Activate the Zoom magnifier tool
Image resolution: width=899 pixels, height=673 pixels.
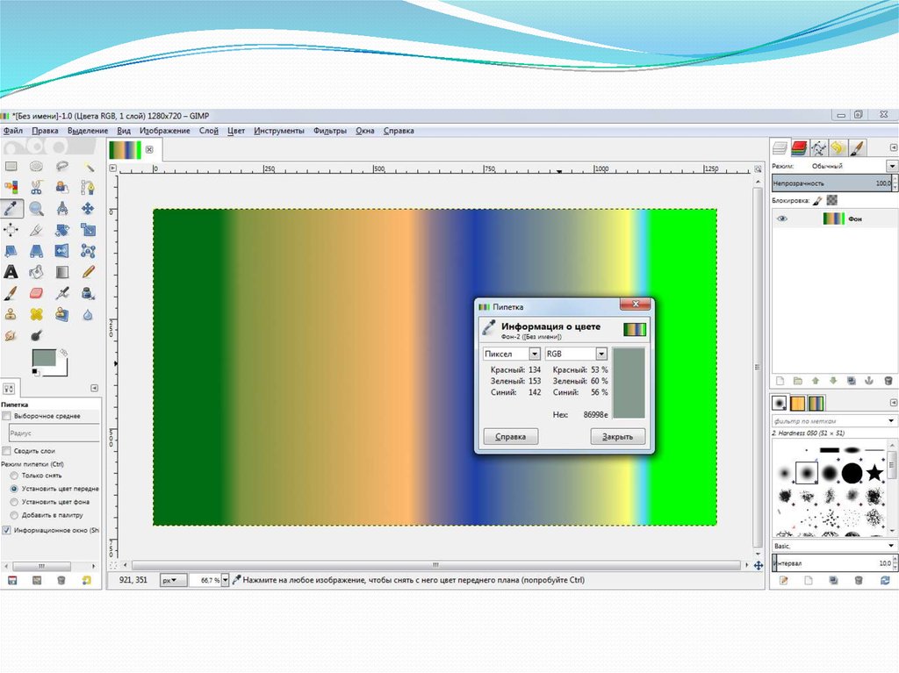click(37, 209)
